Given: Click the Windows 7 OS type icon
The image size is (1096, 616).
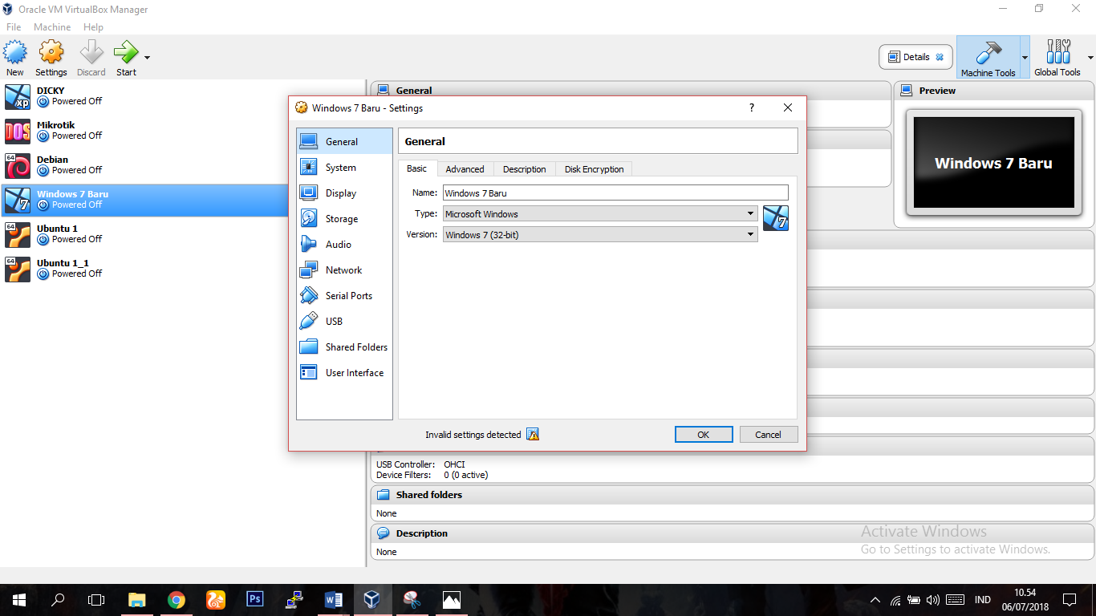Looking at the screenshot, I should click(x=776, y=218).
